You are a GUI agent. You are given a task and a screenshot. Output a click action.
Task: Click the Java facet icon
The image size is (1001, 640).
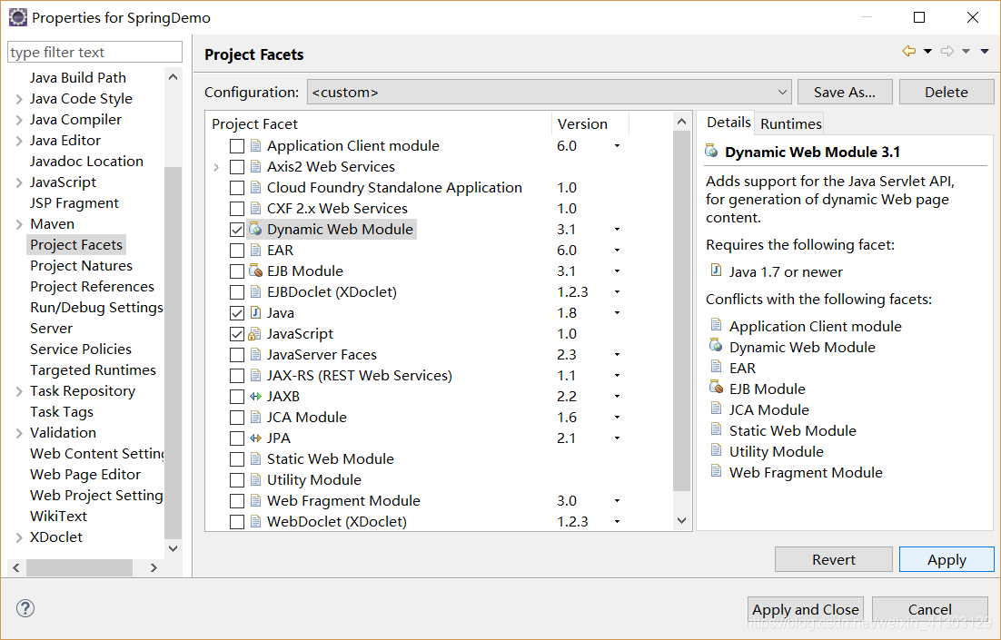(x=255, y=312)
